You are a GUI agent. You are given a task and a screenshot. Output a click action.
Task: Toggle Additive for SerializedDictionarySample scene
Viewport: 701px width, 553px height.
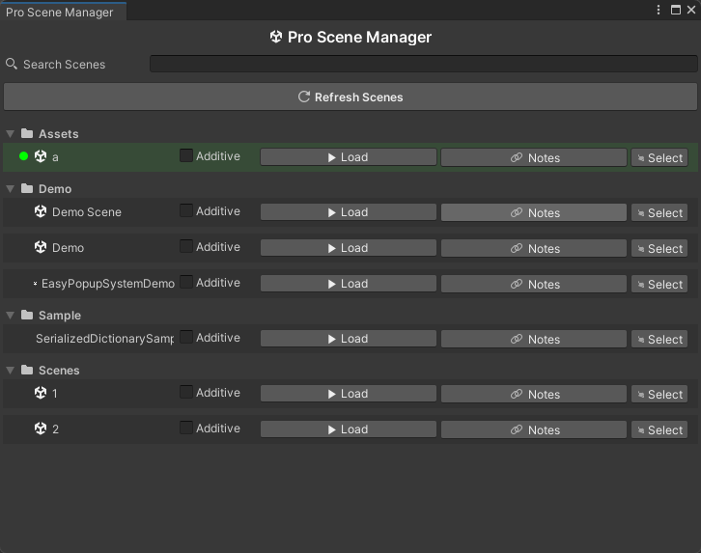tap(186, 337)
